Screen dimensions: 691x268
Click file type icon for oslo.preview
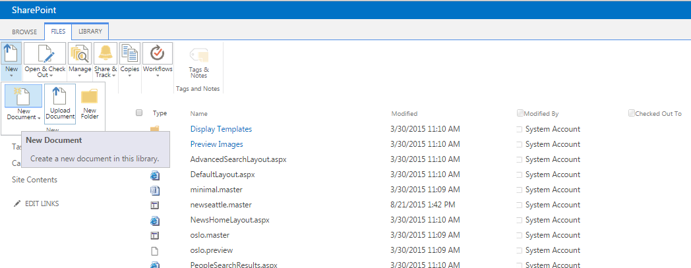155,251
